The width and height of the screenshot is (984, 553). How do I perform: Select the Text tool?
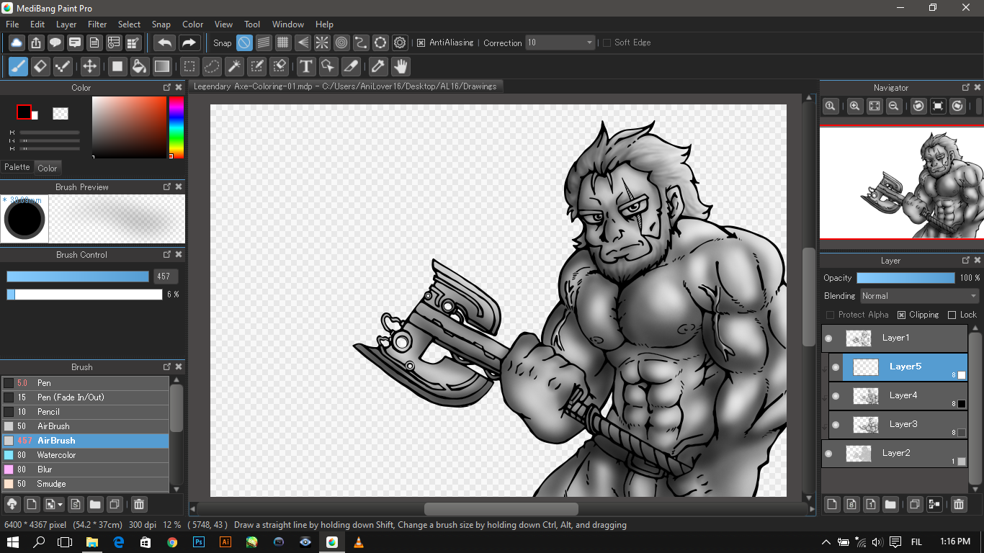click(x=306, y=67)
